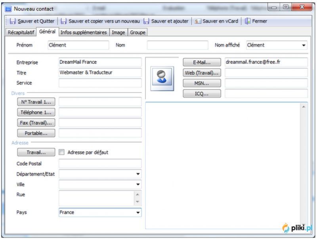Screen dimensions: 317x239
Task: Click the Prénom field containing Clément
Action: coord(78,45)
